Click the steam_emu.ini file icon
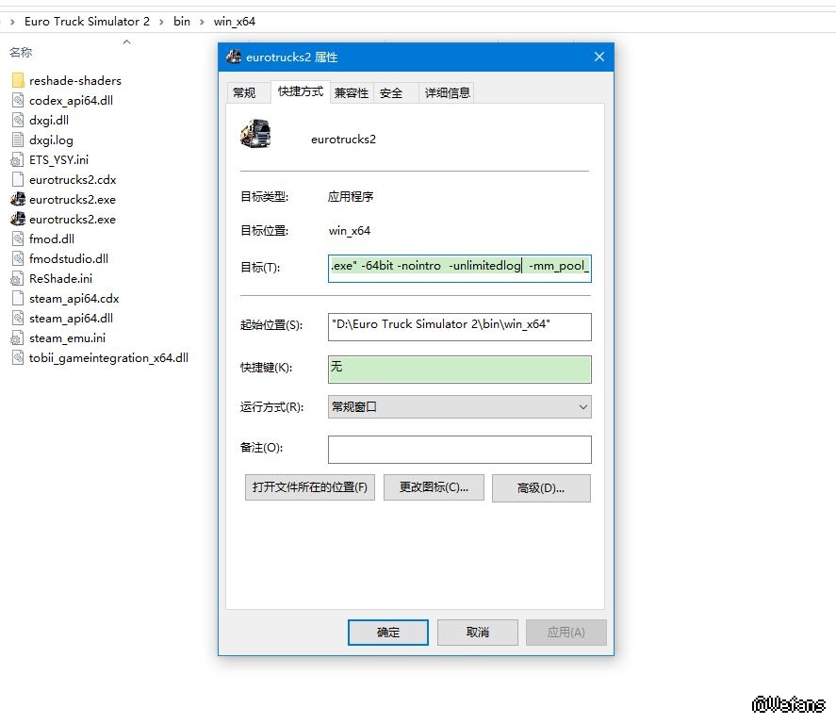The height and width of the screenshot is (724, 836). [x=18, y=338]
